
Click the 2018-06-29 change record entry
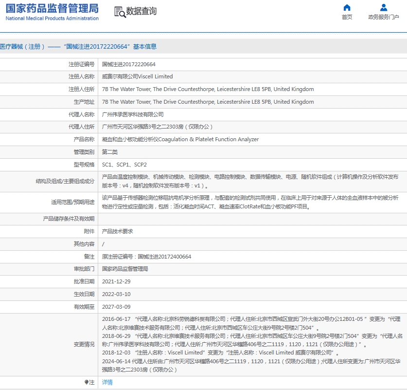coord(252,340)
